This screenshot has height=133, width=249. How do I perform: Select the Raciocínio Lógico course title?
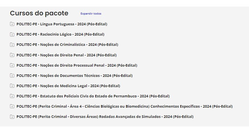[60, 34]
